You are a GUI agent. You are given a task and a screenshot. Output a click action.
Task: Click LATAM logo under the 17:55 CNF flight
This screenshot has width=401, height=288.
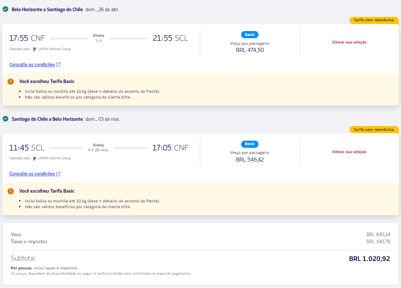pos(34,49)
